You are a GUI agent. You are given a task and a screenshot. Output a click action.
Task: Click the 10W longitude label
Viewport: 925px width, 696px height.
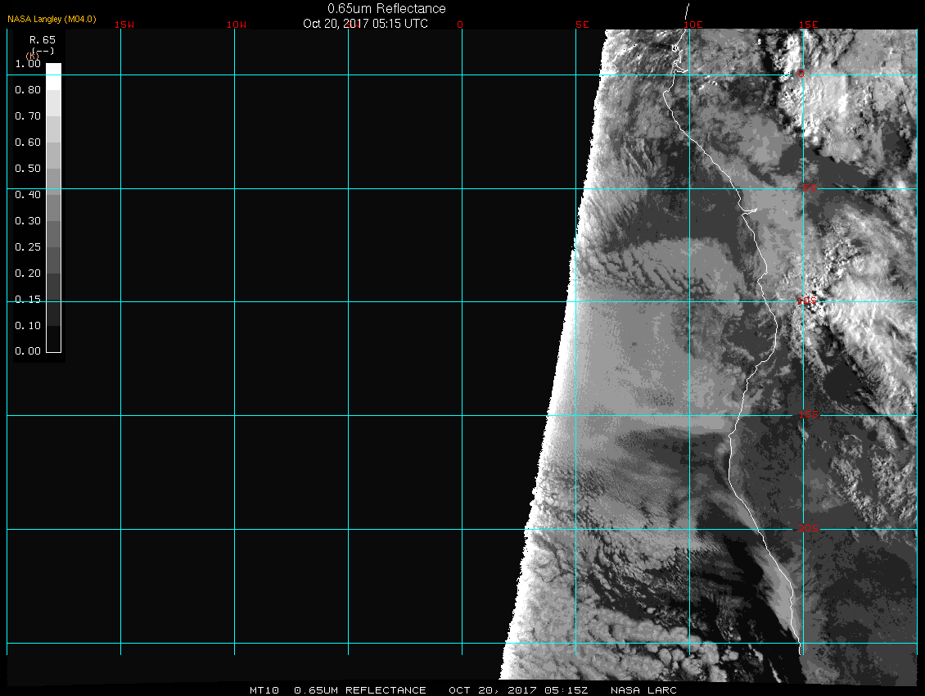click(237, 25)
